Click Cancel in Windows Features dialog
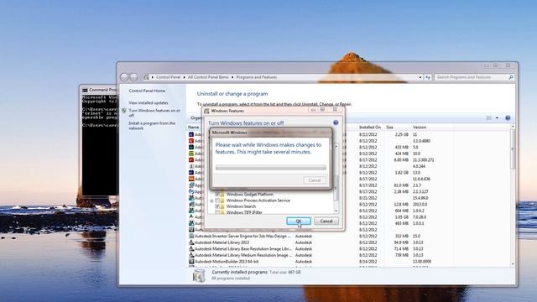This screenshot has width=537, height=302. pos(326,221)
